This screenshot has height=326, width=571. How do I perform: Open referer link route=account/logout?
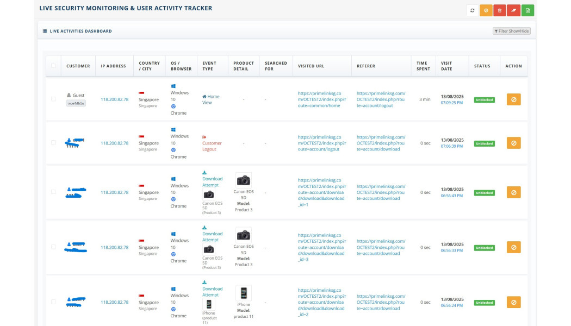381,99
